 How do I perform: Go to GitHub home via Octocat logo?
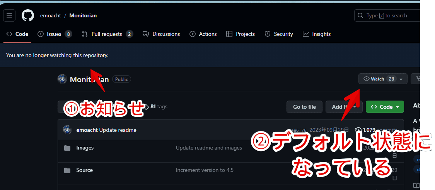28,15
